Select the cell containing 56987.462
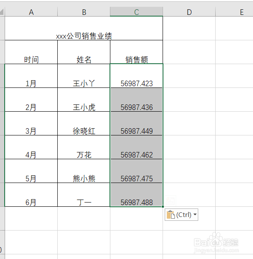This screenshot has height=259, width=253. (x=136, y=147)
